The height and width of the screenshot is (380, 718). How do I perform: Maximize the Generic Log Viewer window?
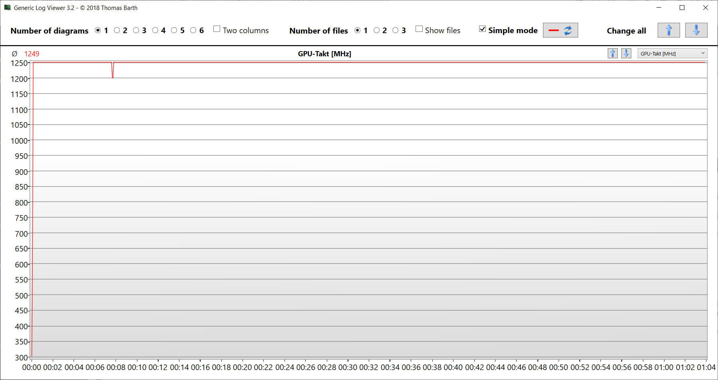[x=682, y=8]
